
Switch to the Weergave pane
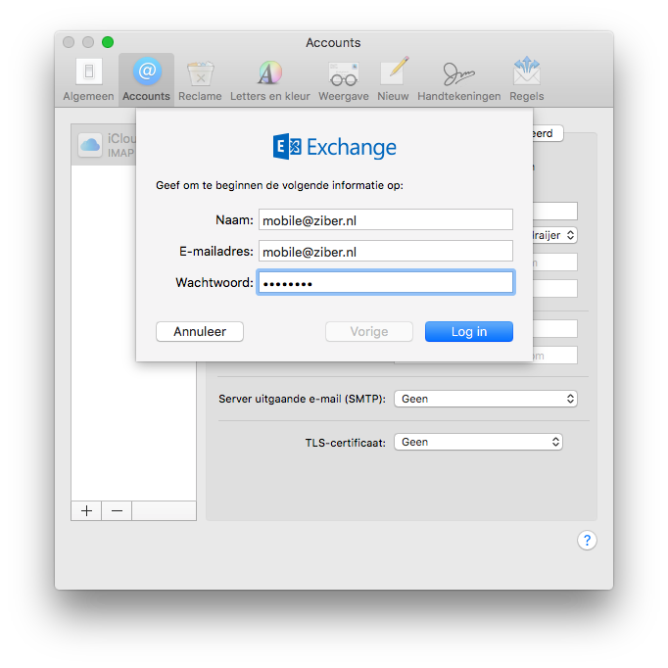coord(344,80)
